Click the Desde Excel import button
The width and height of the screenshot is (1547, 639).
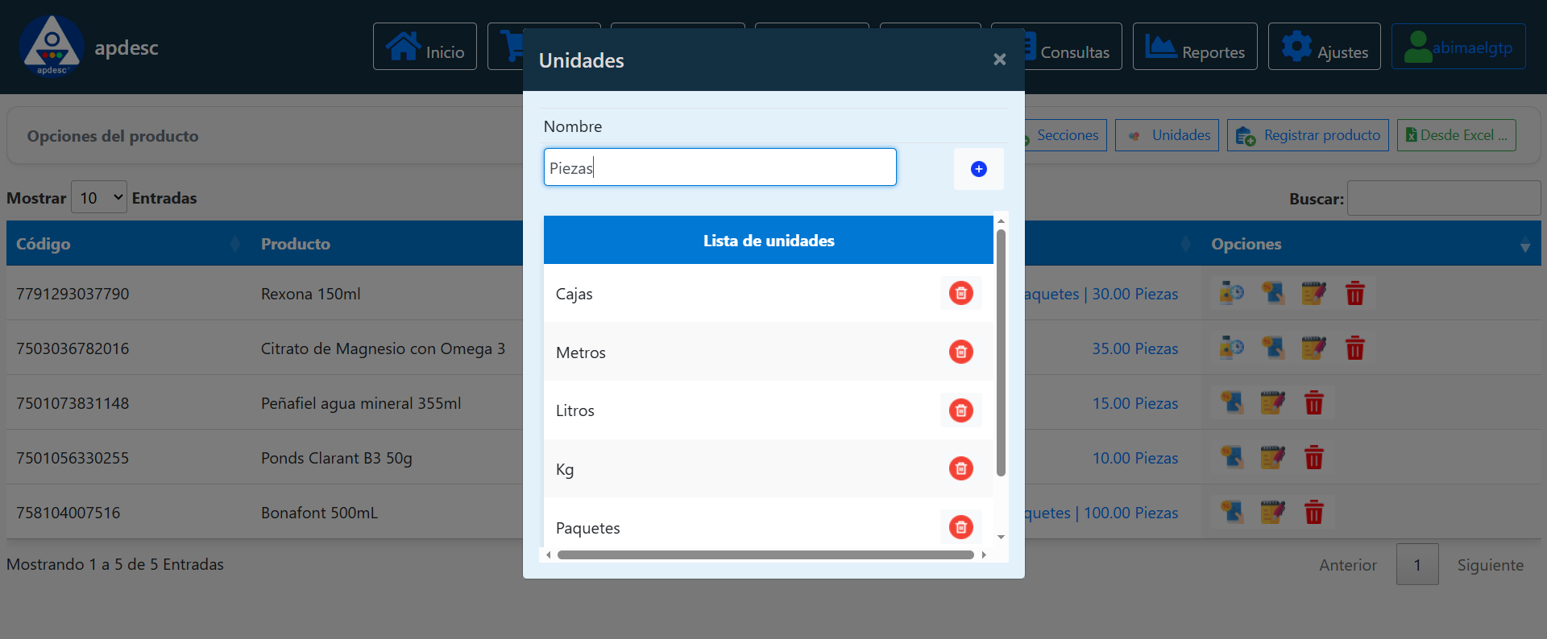pos(1457,135)
